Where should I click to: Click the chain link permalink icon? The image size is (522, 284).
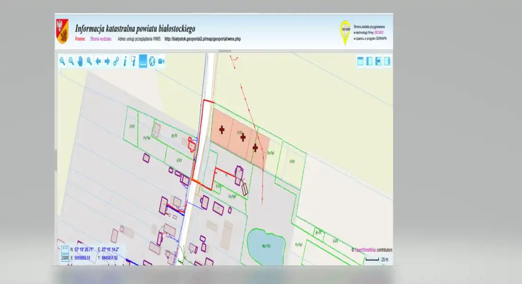coord(116,61)
